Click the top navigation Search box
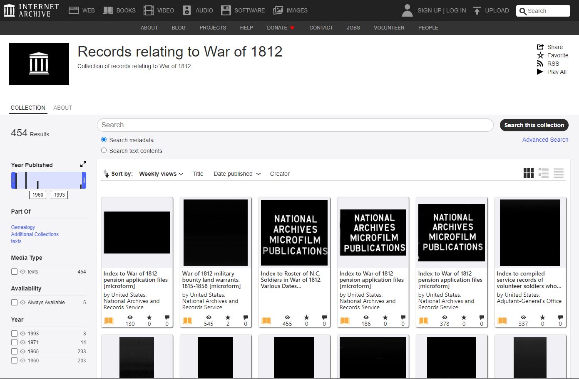This screenshot has height=379, width=579. [543, 11]
